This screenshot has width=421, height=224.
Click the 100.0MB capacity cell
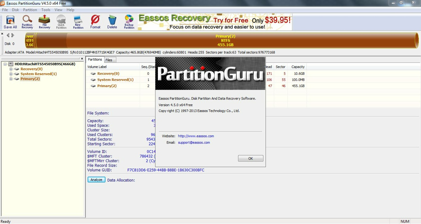[x=297, y=80]
